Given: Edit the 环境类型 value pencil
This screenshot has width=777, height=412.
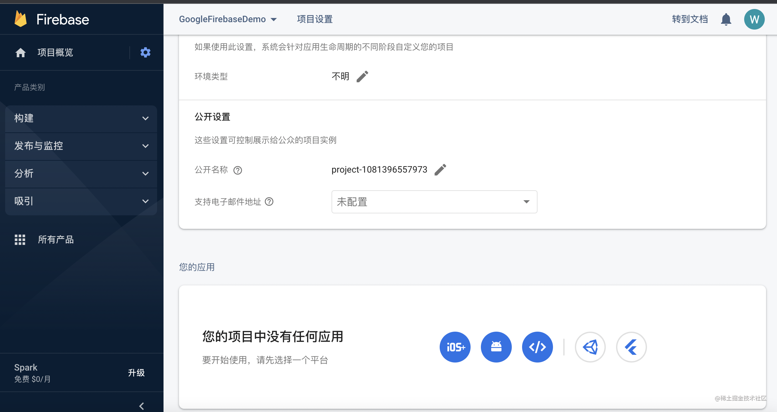Looking at the screenshot, I should click(362, 76).
